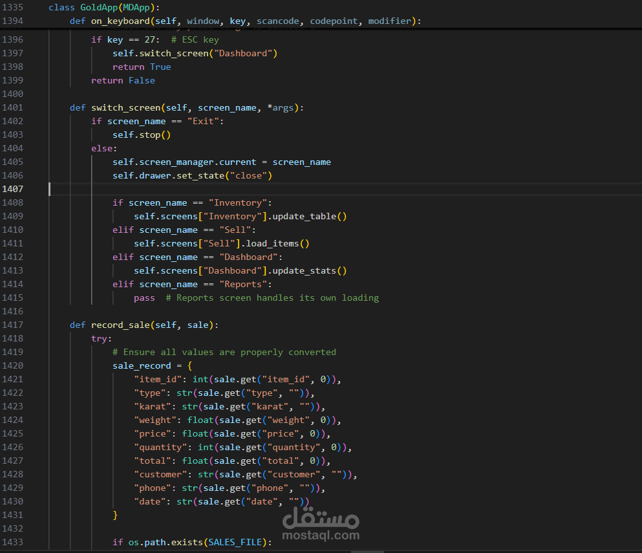Select line number 1396 in the gutter
This screenshot has width=642, height=553.
click(x=13, y=39)
